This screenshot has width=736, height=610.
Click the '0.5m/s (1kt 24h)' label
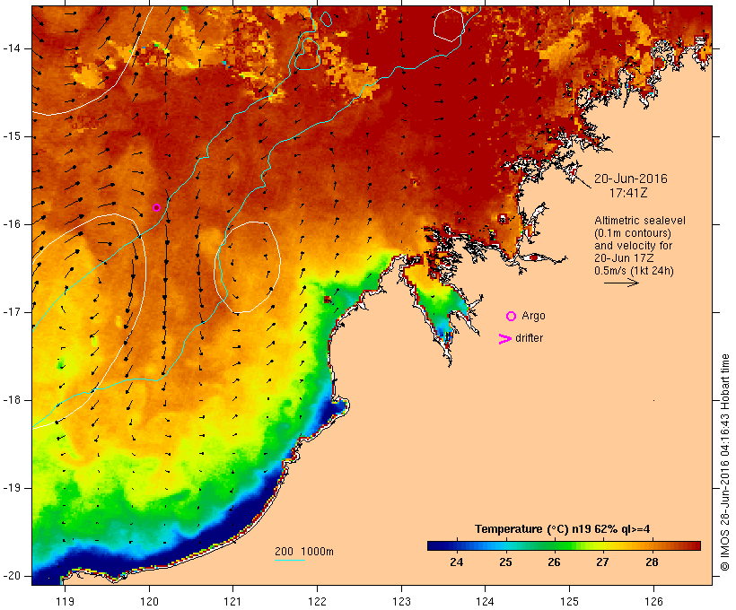[x=634, y=271]
